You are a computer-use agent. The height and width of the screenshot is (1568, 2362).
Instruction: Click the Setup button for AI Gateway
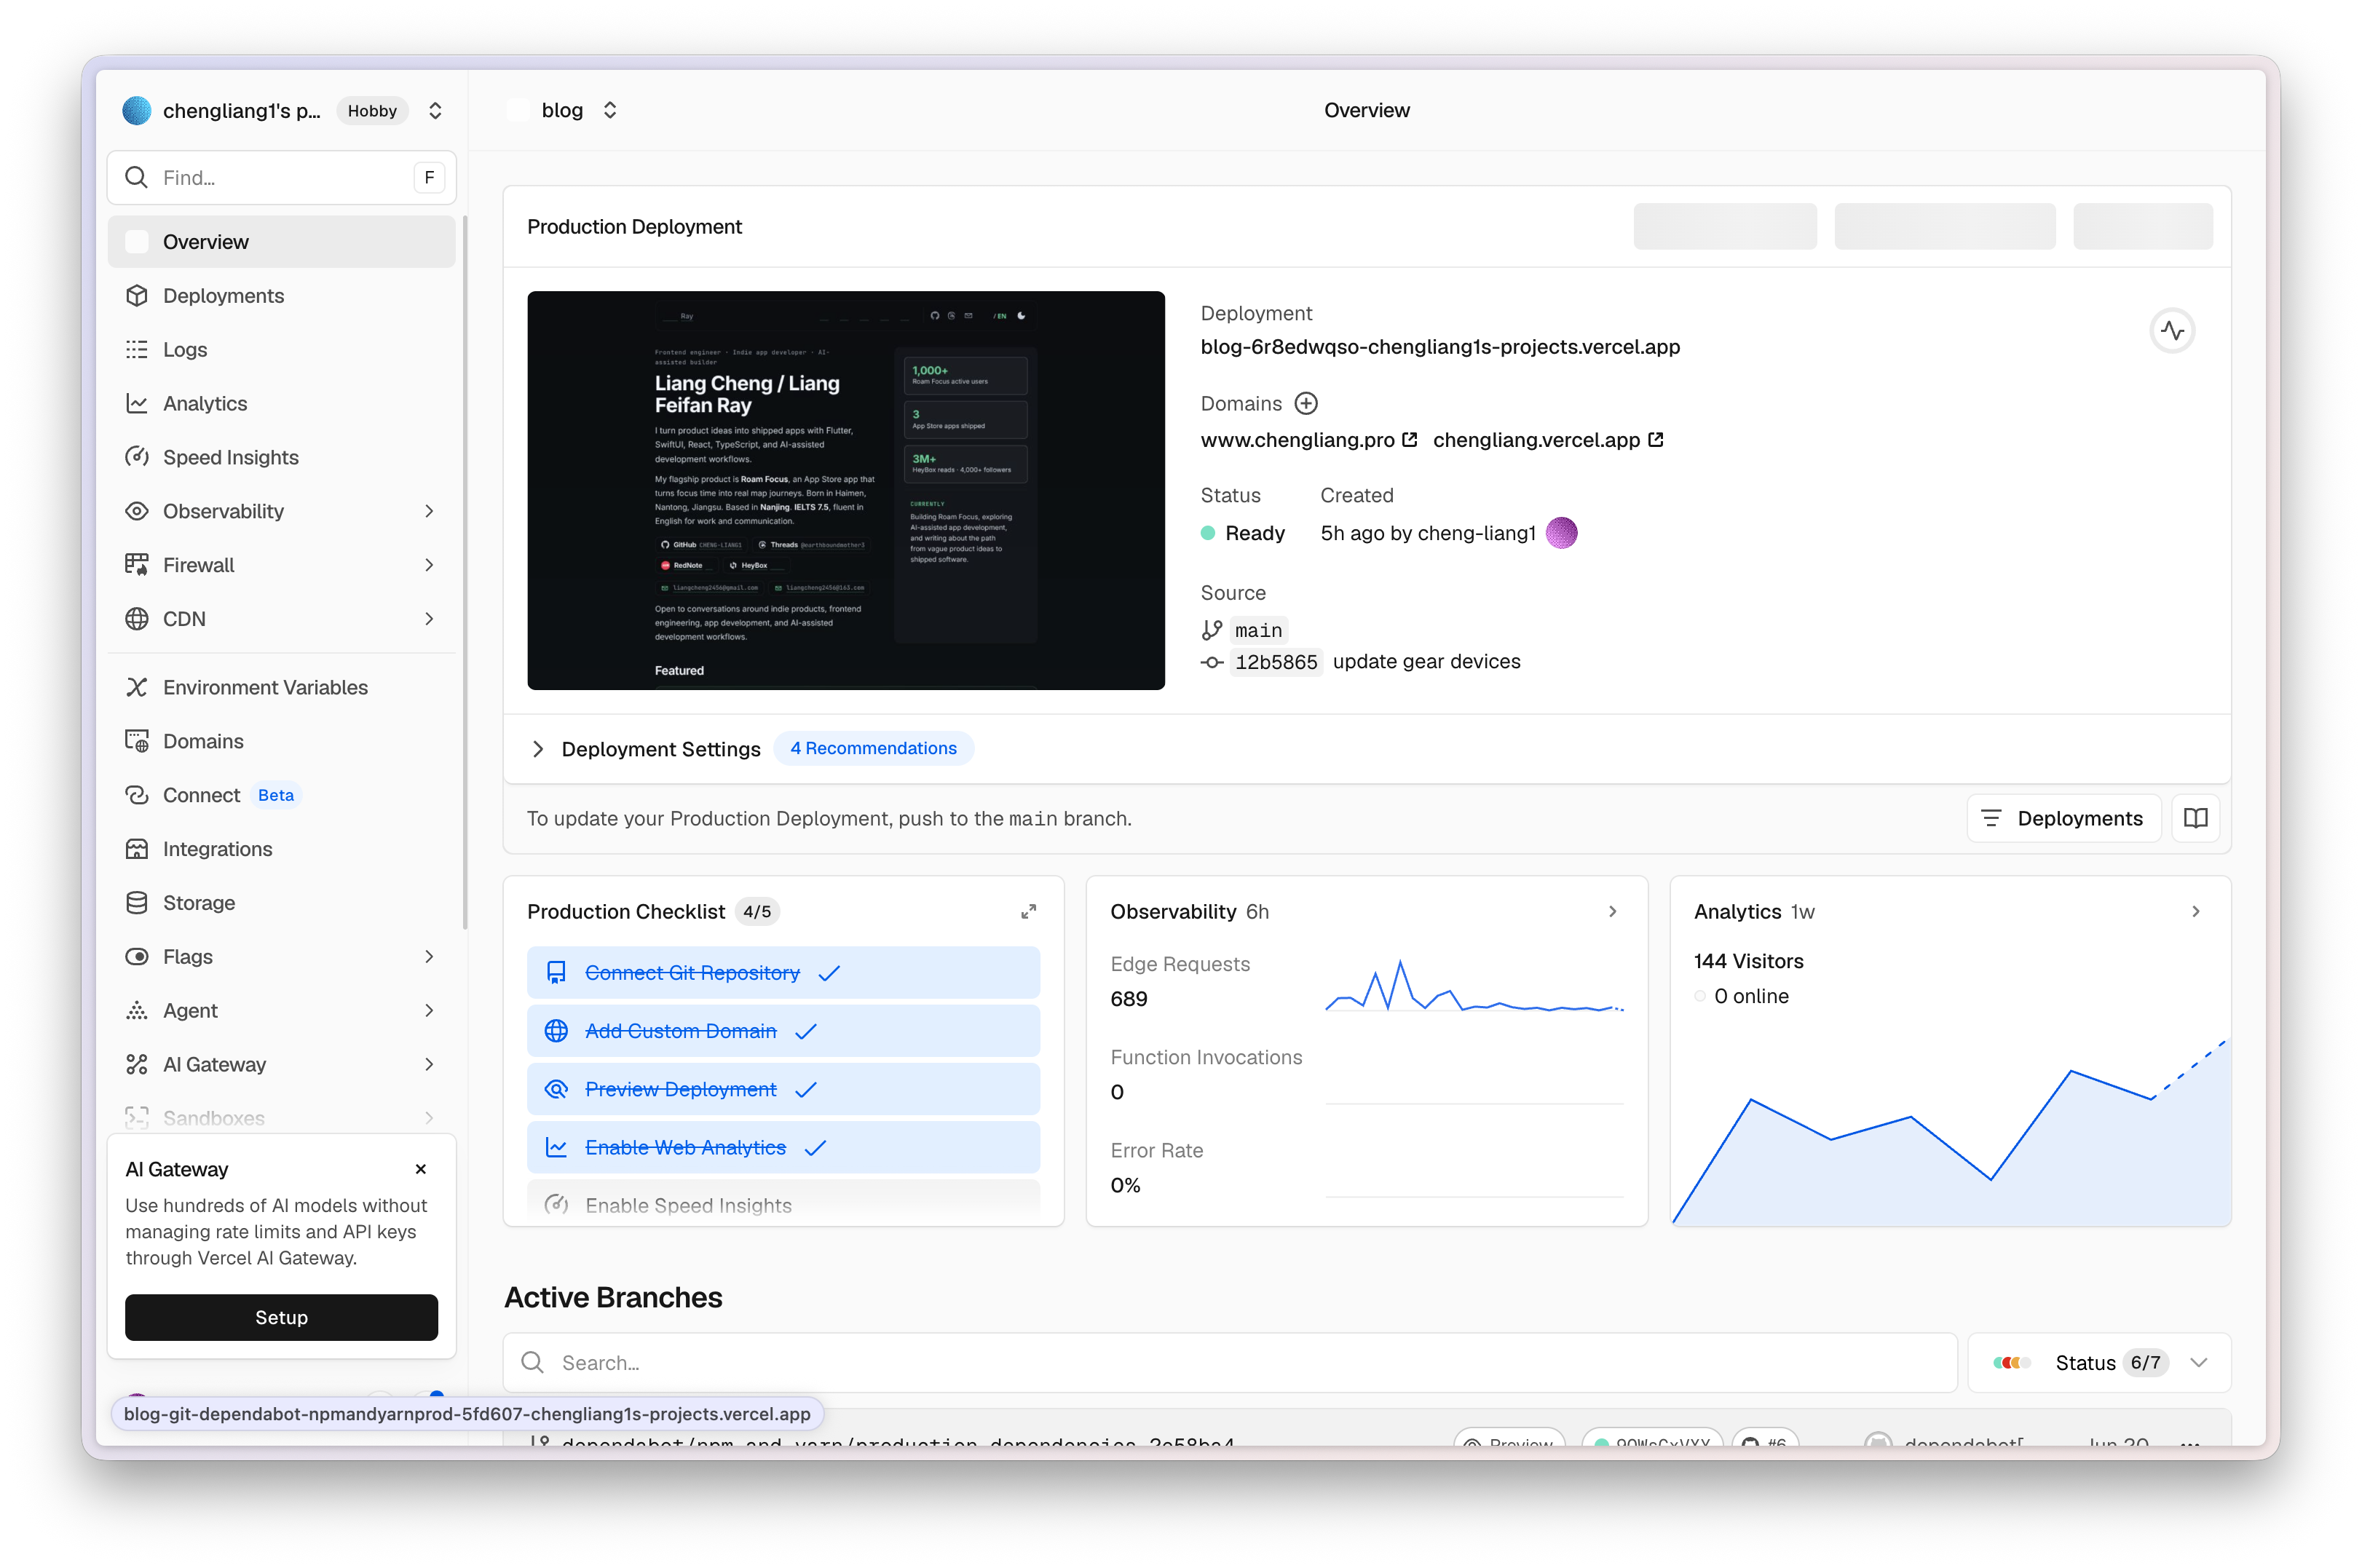(x=281, y=1318)
